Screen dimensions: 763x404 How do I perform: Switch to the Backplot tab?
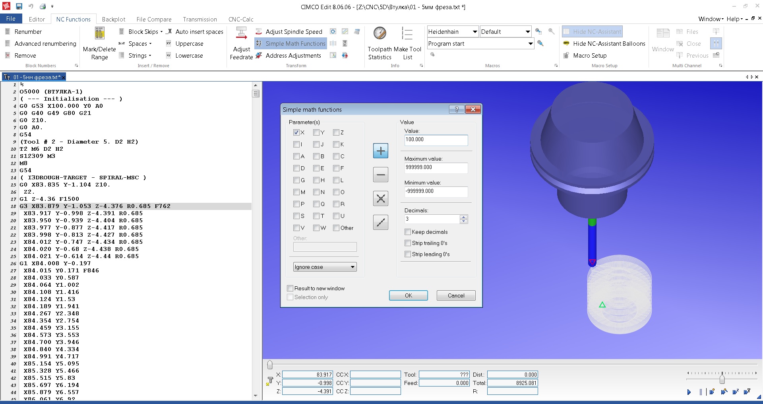[x=114, y=19]
